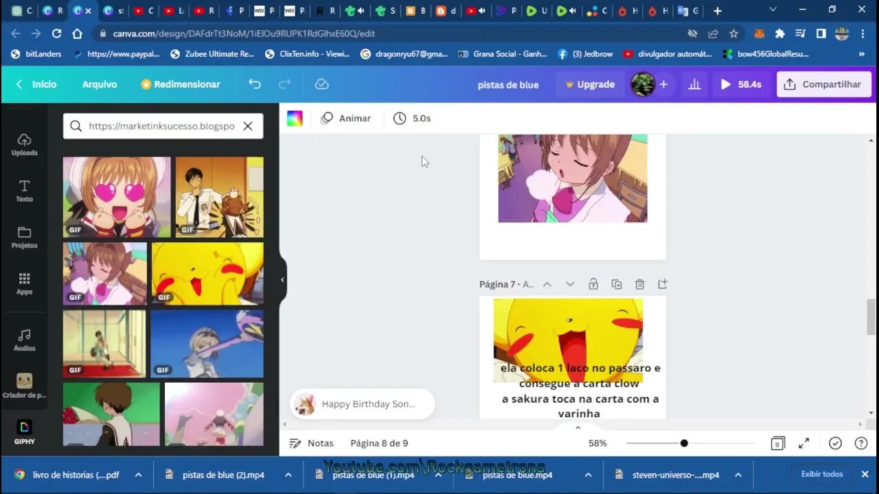Reload the browser page
This screenshot has height=494, width=879.
click(56, 33)
